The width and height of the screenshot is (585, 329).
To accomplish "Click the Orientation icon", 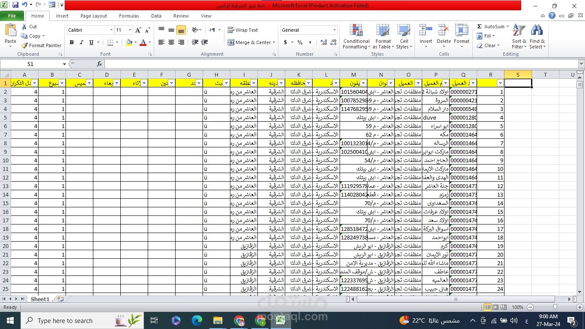I will 195,30.
